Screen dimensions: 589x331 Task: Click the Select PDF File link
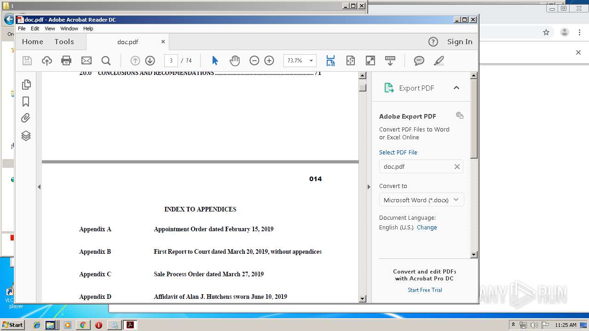tap(398, 152)
